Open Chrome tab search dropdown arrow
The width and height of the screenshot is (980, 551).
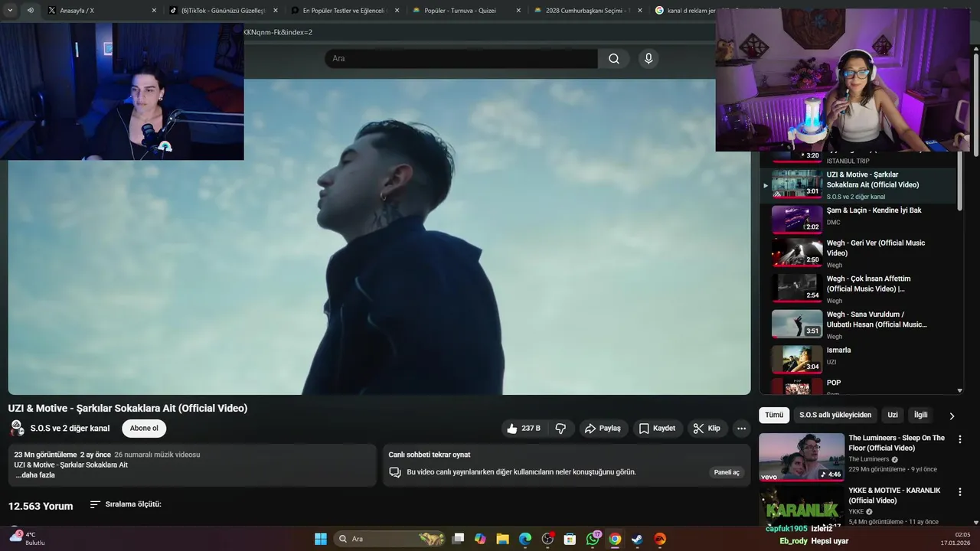pos(10,11)
